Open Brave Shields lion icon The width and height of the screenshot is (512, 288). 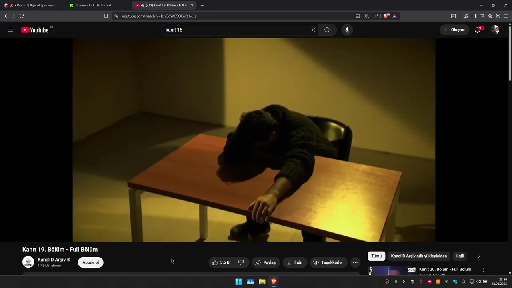(x=386, y=16)
